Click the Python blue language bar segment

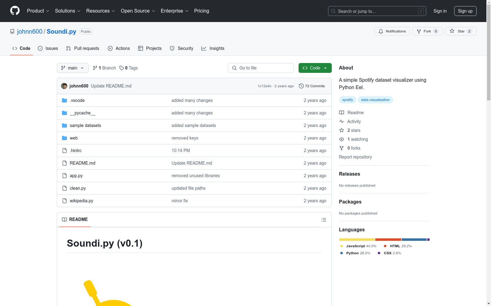click(x=414, y=240)
